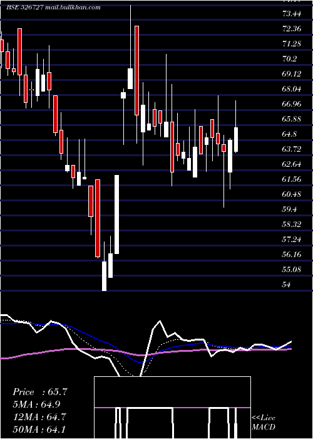Click the 59.4 price axis label
This screenshot has height=439, width=313.
click(x=290, y=209)
